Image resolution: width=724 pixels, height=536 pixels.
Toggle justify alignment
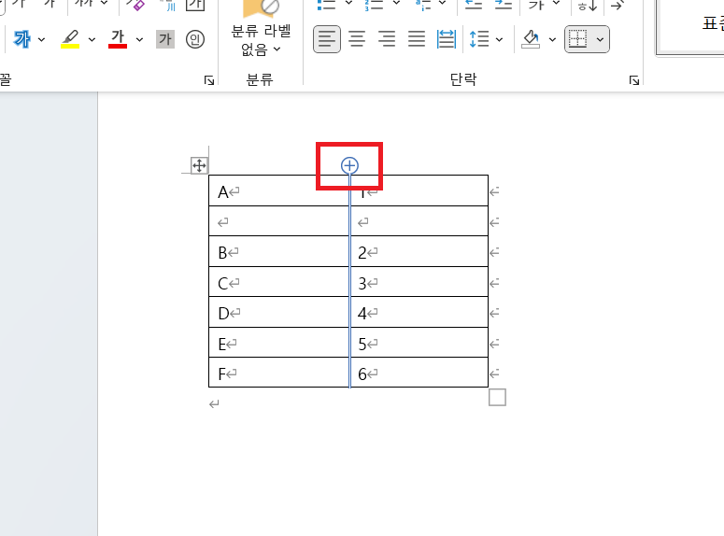[x=417, y=39]
